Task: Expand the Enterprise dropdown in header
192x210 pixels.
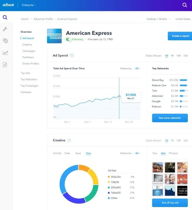Action: pos(29,5)
